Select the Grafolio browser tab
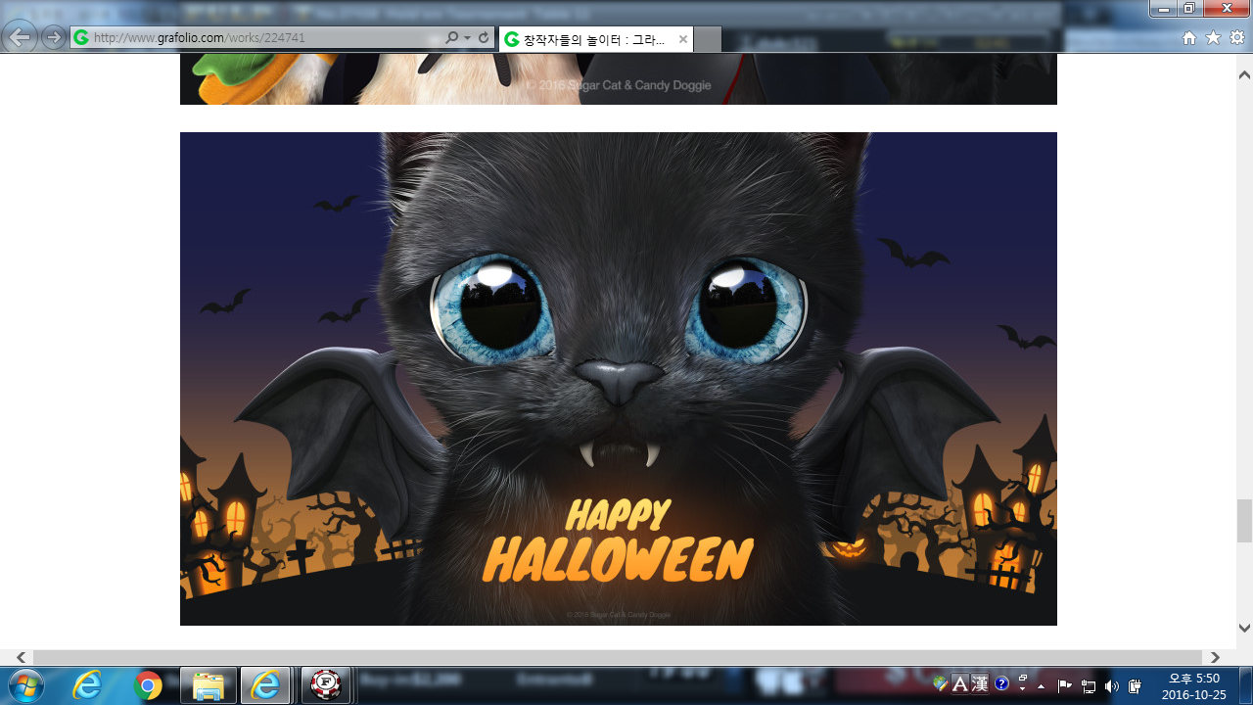This screenshot has height=705, width=1253. [595, 39]
